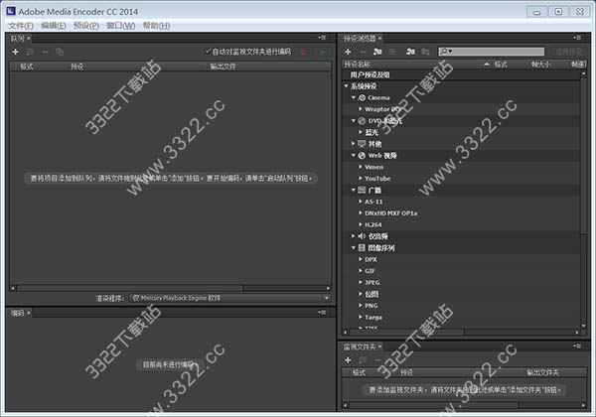Import presets icon in Preset Browser
The width and height of the screenshot is (596, 417).
(x=410, y=52)
